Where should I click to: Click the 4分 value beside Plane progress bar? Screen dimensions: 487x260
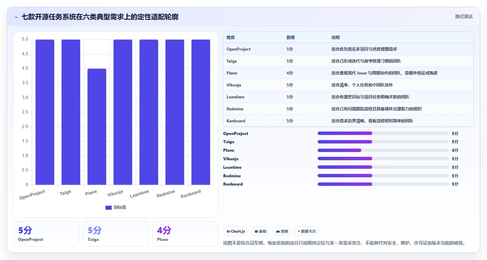(x=455, y=150)
